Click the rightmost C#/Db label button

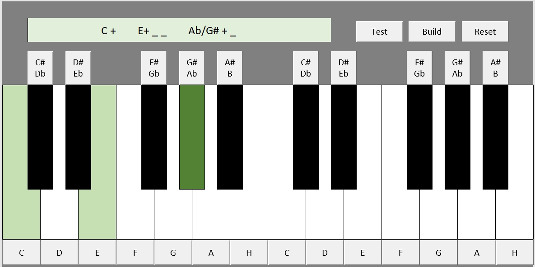[x=306, y=68]
